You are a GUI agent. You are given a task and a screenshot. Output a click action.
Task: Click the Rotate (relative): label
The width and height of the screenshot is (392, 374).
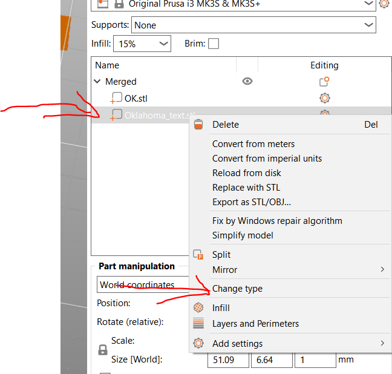tap(130, 322)
